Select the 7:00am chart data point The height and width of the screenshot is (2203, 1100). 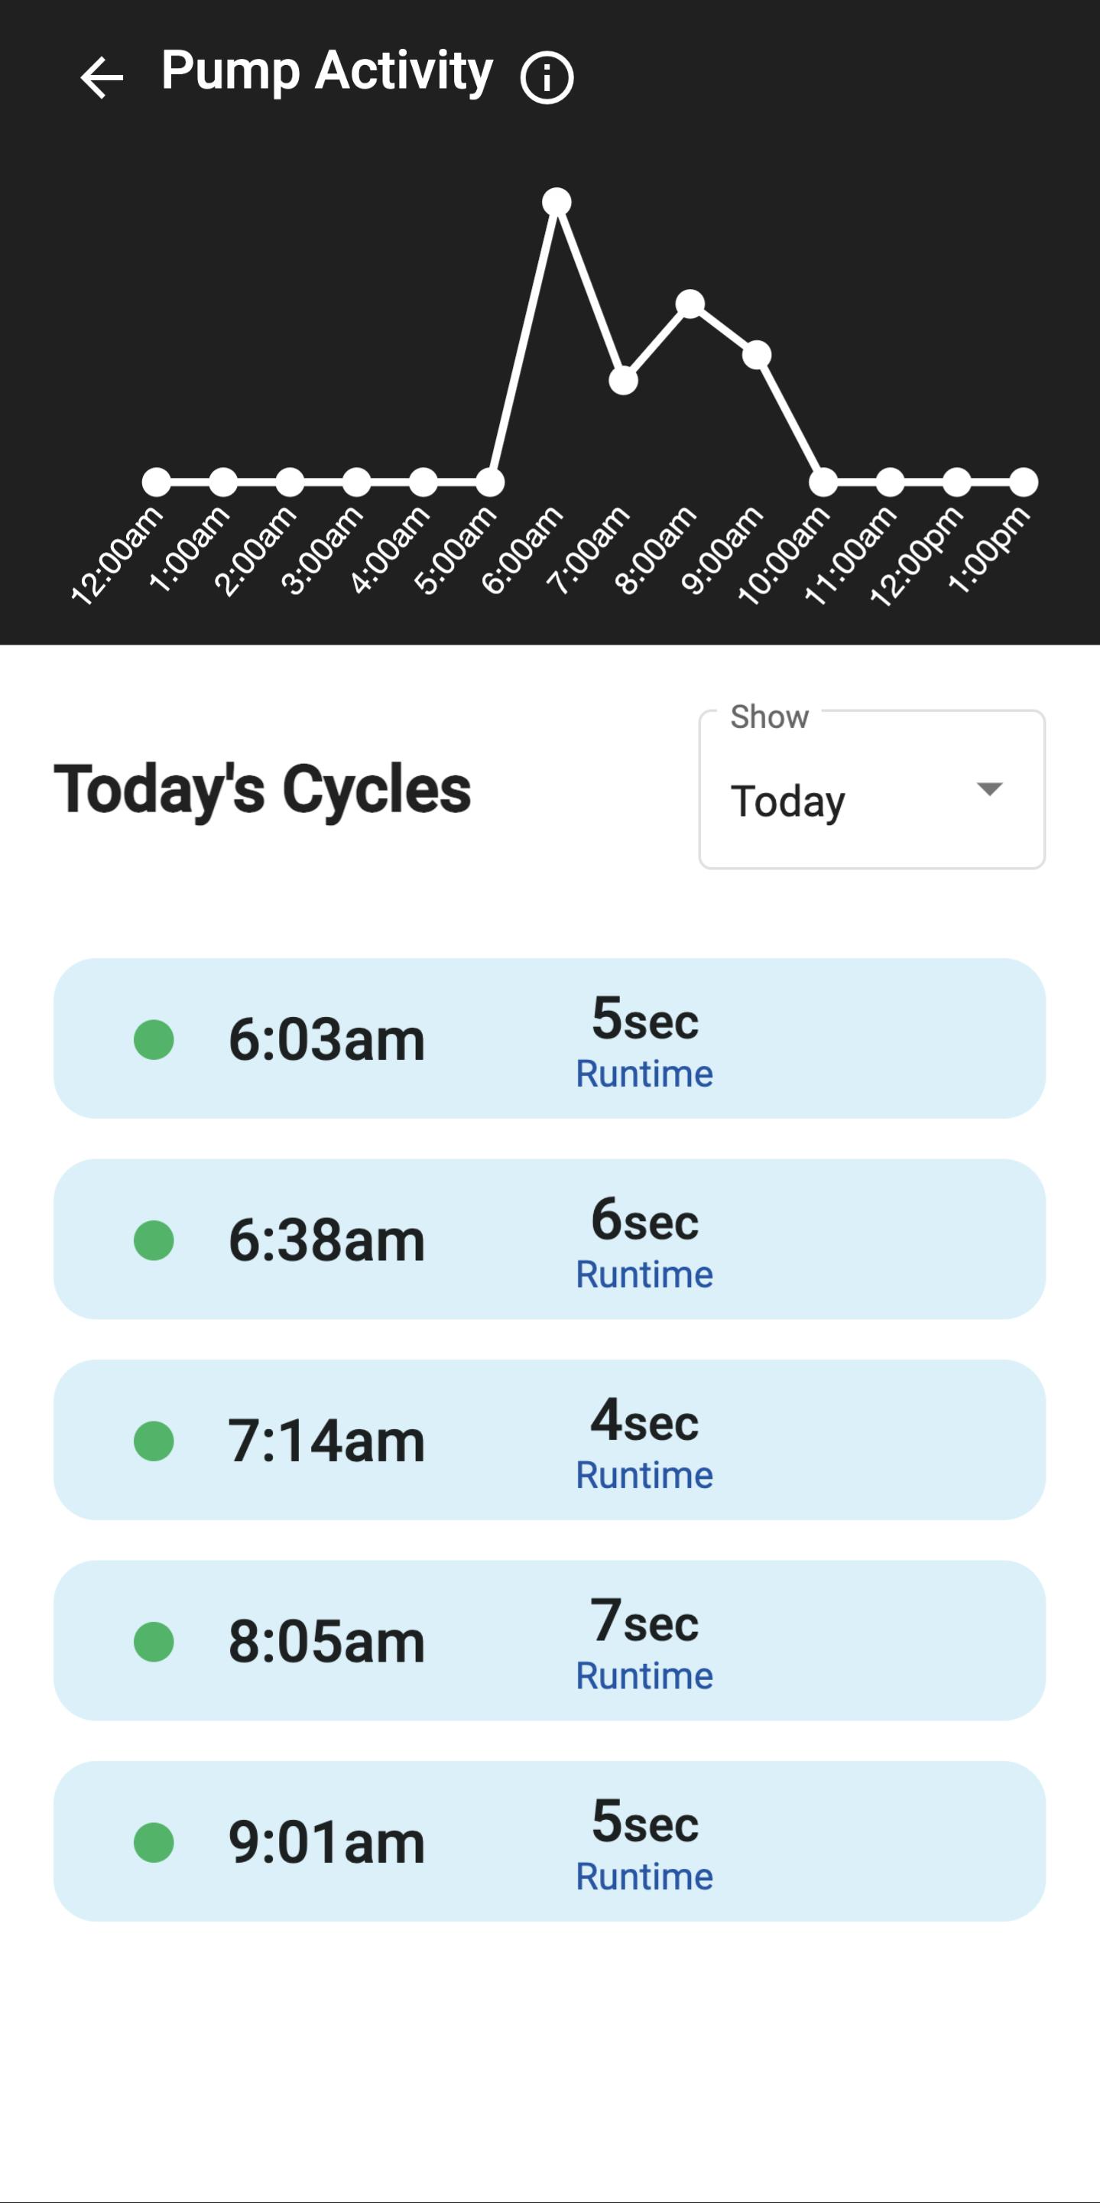(623, 381)
